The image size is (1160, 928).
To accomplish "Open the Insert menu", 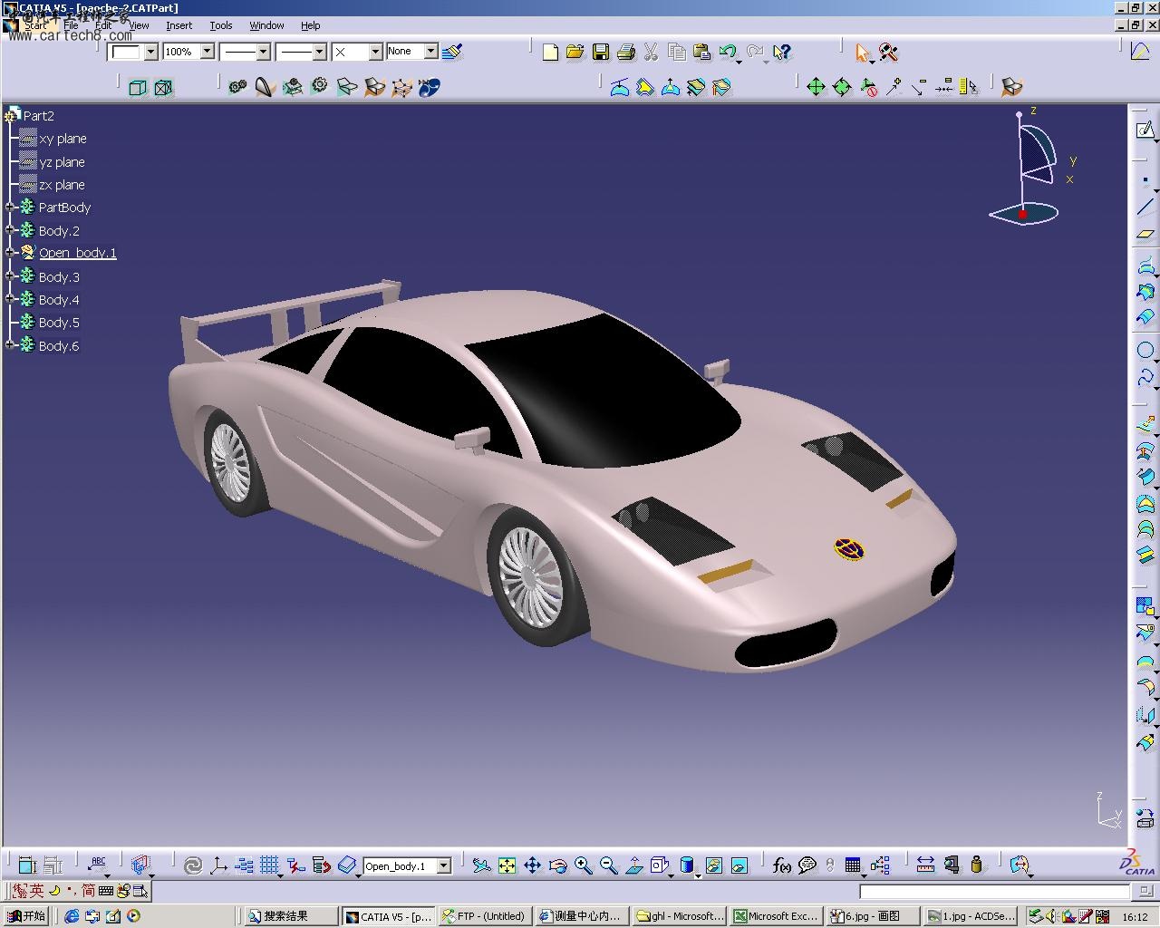I will coord(179,25).
